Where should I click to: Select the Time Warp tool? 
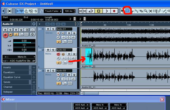[x=155, y=11]
